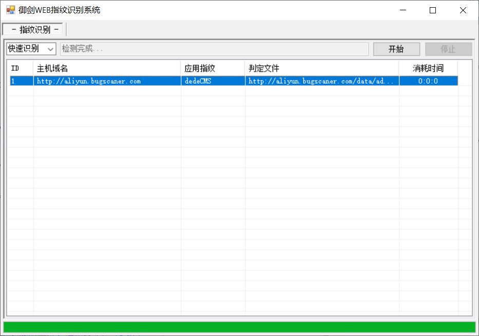Sort by the 判定文件 column header
The image size is (479, 336).
(322, 68)
